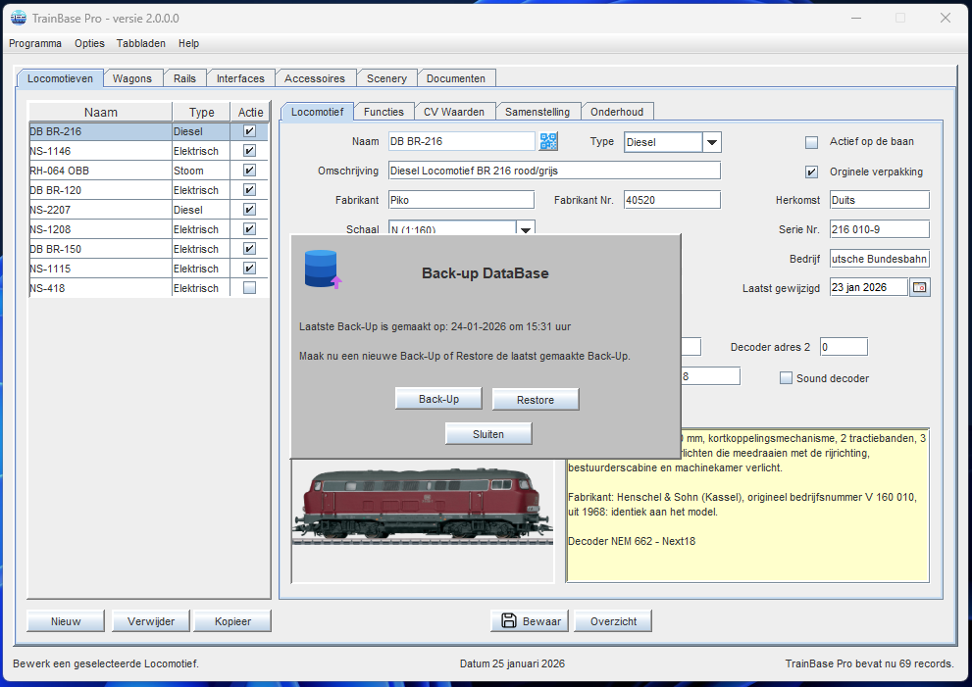Click the floppy disk icon on Bewaar button
Viewport: 972px width, 687px height.
pos(508,620)
